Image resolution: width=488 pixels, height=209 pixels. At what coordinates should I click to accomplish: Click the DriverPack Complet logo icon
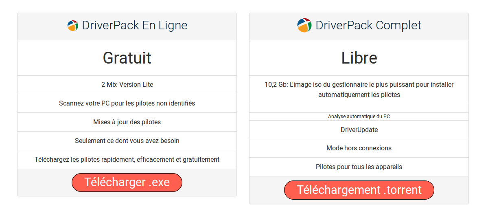pyautogui.click(x=304, y=25)
